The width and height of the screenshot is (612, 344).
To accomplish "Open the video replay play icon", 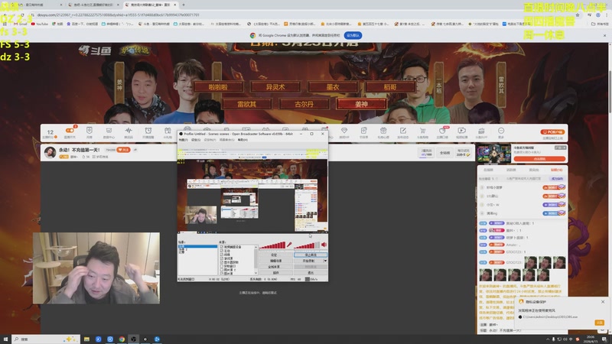I will 462,130.
